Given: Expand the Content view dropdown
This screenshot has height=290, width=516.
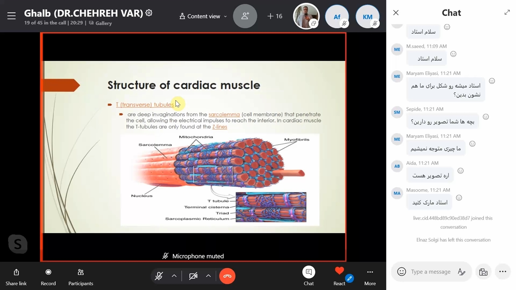Looking at the screenshot, I should pyautogui.click(x=203, y=16).
